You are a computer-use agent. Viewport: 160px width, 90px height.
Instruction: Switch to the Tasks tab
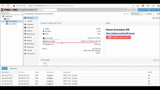point(4,68)
